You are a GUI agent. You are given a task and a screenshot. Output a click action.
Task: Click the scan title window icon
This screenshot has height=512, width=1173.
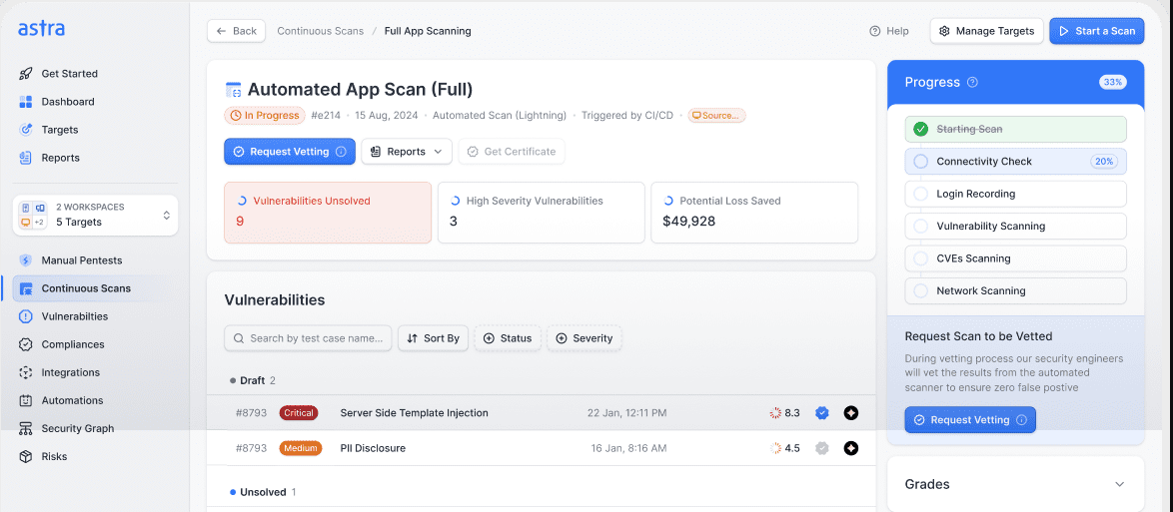click(234, 90)
